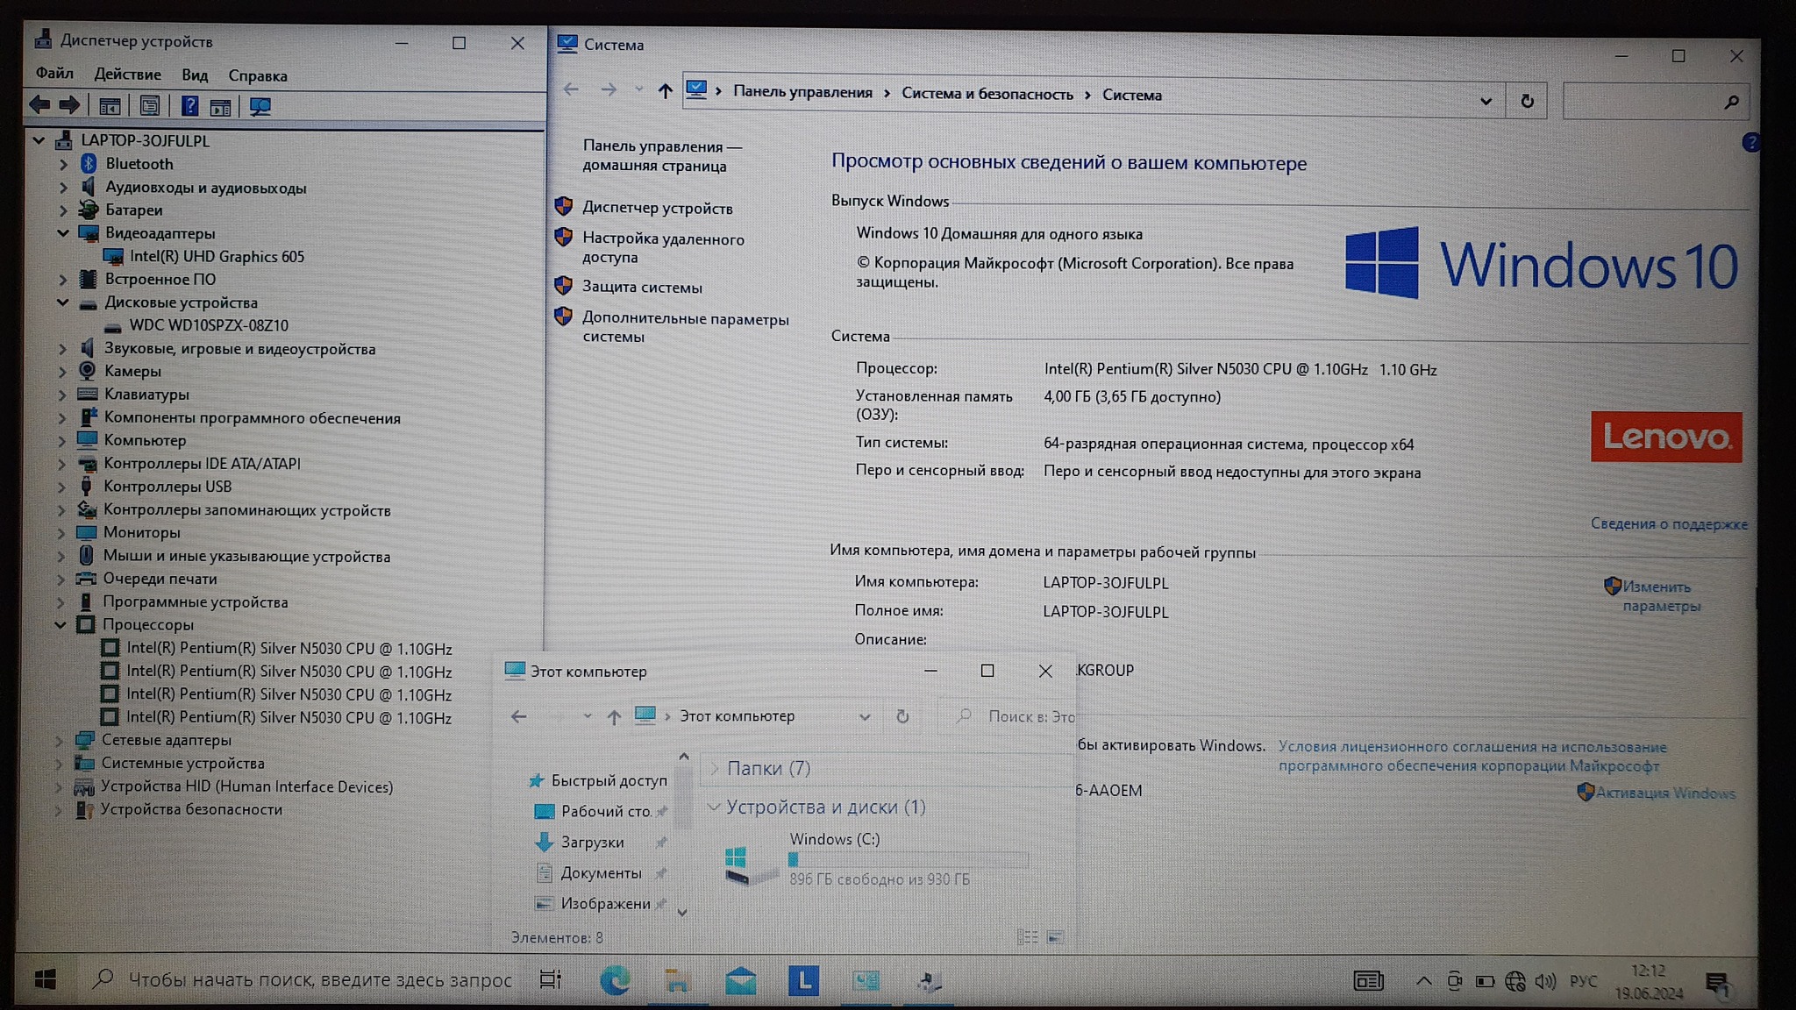Click the Properties toolbar icon in Device Manager
The height and width of the screenshot is (1010, 1796).
[x=150, y=106]
